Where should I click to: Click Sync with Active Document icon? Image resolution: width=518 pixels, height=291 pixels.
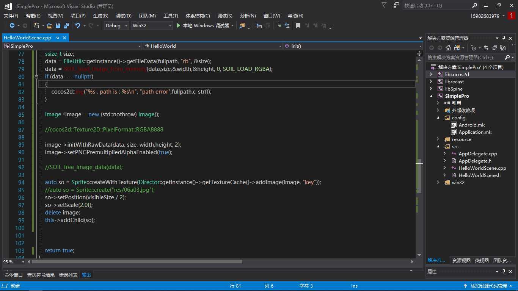pyautogui.click(x=486, y=48)
